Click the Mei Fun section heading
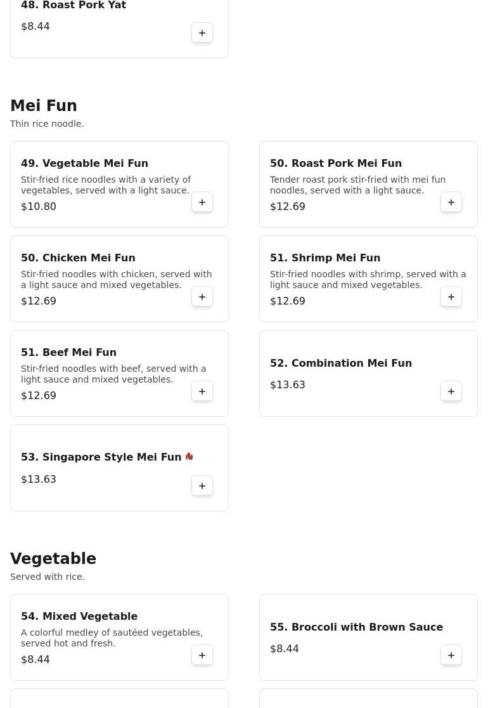 44,105
